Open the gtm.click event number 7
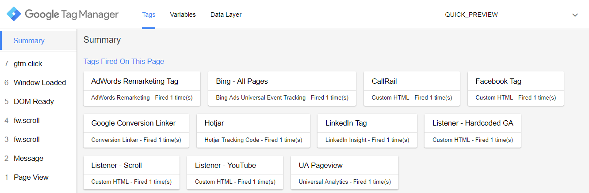This screenshot has height=193, width=589. pos(28,63)
